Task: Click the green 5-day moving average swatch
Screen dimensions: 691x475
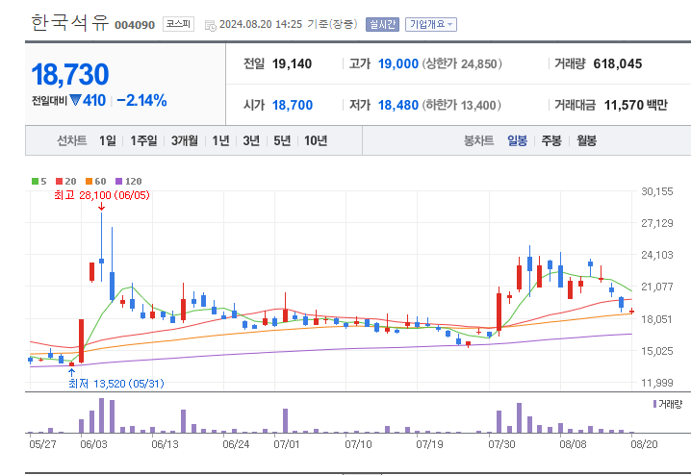Action: 36,182
